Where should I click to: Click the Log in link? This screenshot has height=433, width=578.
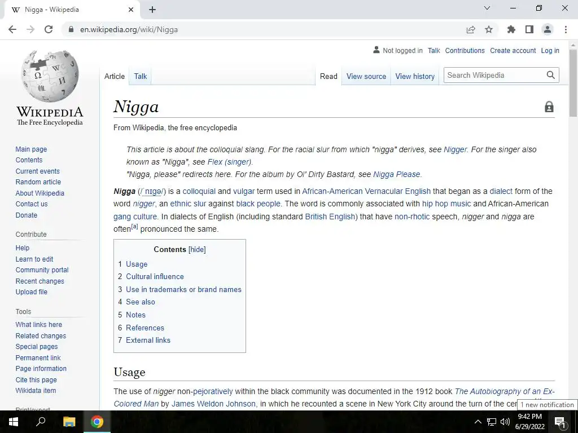550,50
